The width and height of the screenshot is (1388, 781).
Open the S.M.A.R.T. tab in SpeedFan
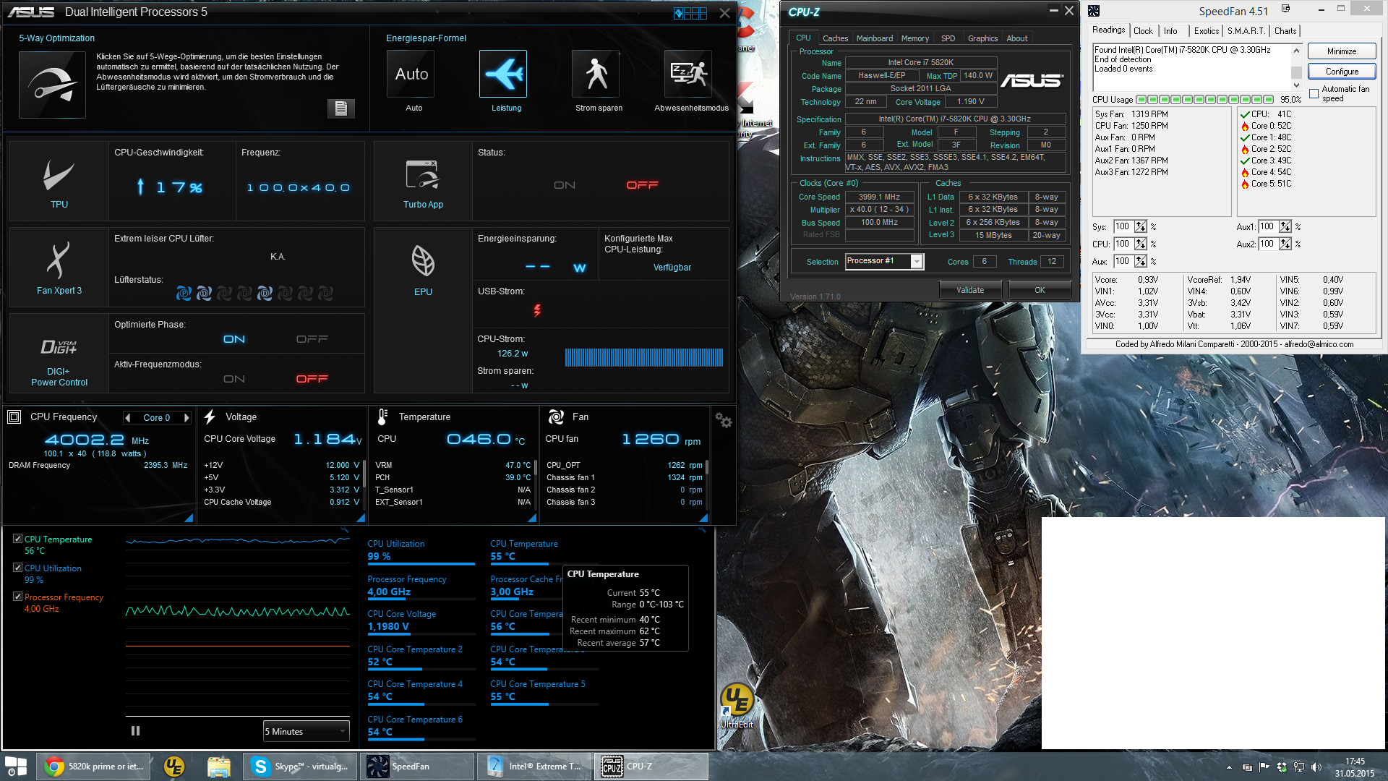click(x=1246, y=31)
